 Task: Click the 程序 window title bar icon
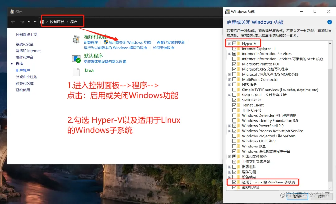coord(12,12)
